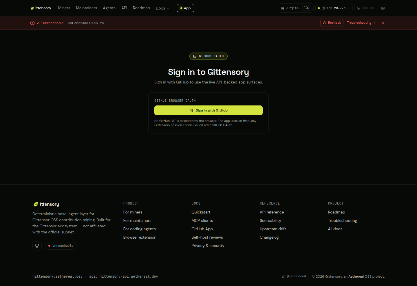Select the Agents nav item
Screen dimensions: 417x286
click(x=109, y=8)
